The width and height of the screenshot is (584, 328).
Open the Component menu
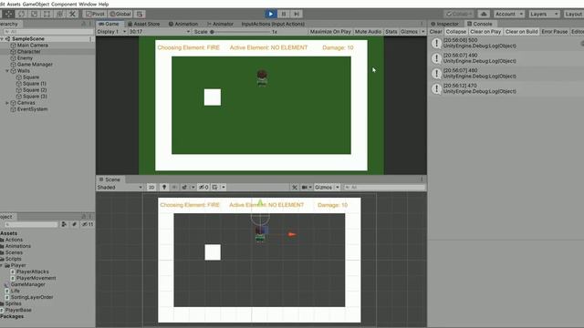click(x=64, y=4)
